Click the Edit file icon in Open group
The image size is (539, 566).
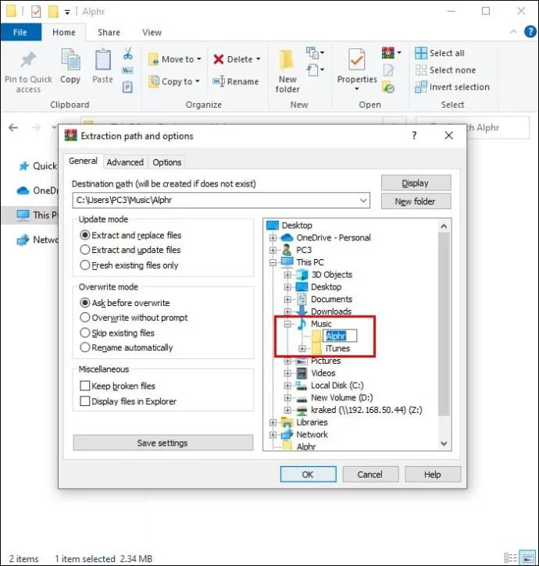pos(388,70)
